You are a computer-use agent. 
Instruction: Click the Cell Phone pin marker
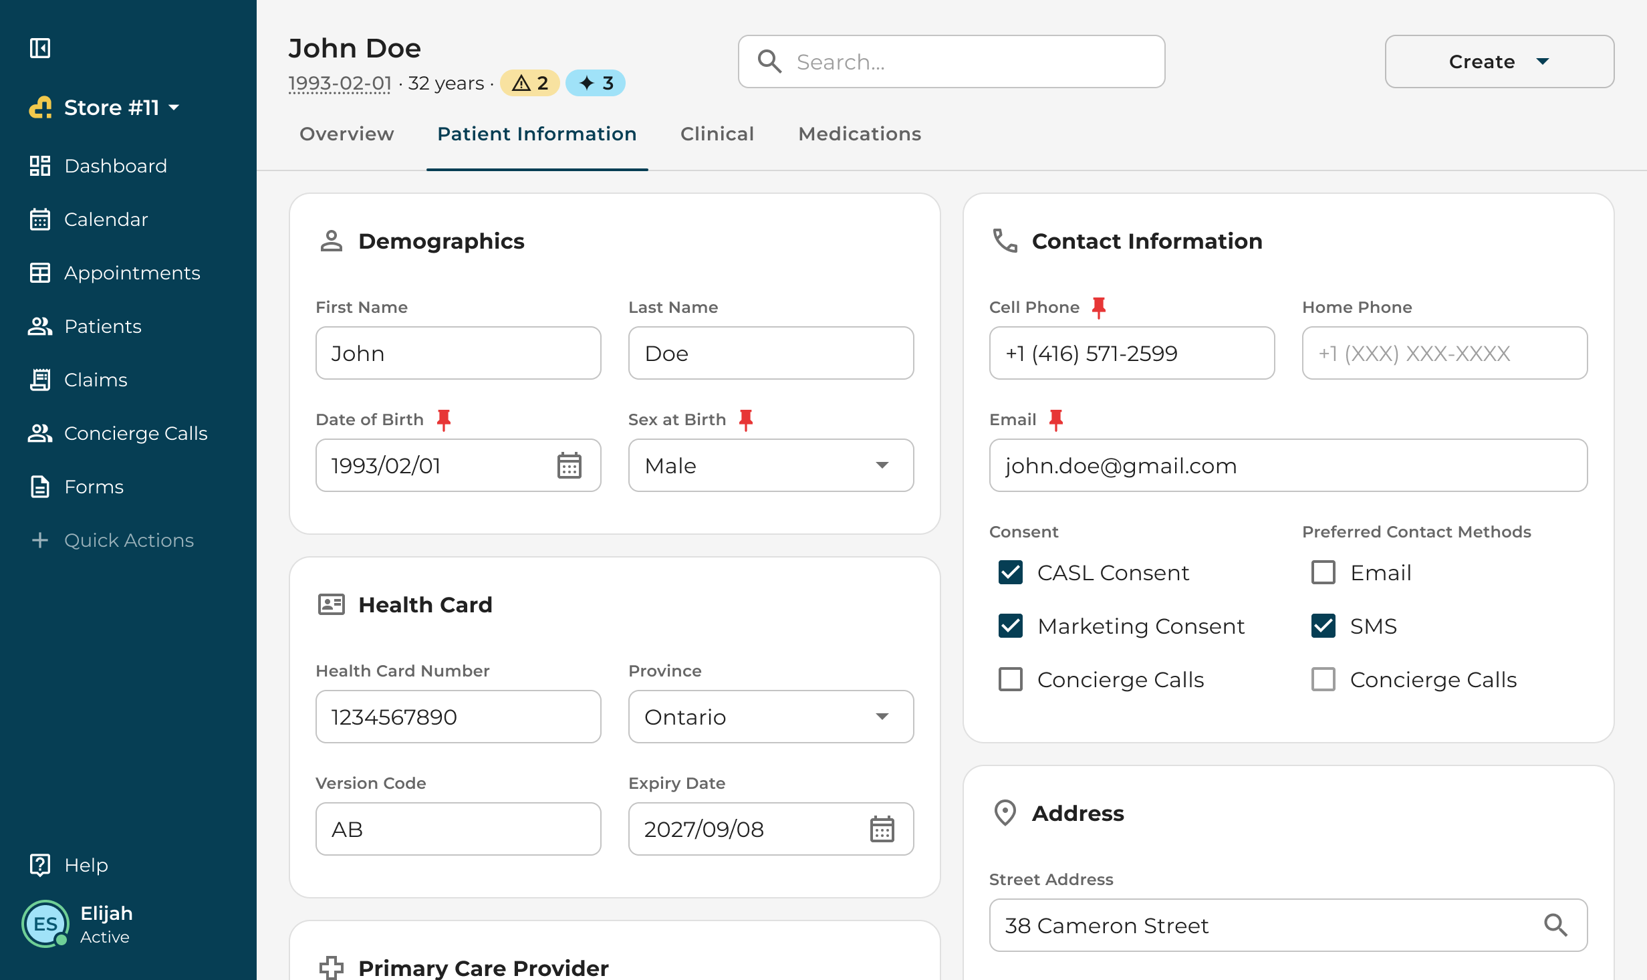click(1099, 308)
